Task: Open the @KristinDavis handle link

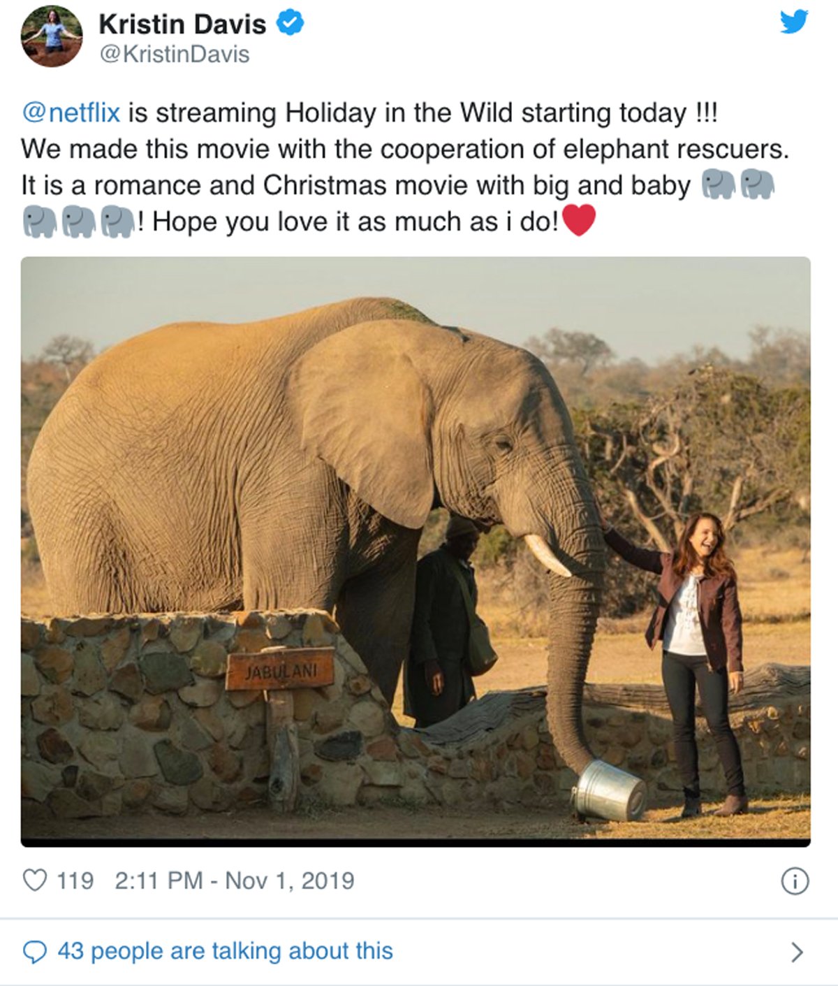Action: click(175, 55)
